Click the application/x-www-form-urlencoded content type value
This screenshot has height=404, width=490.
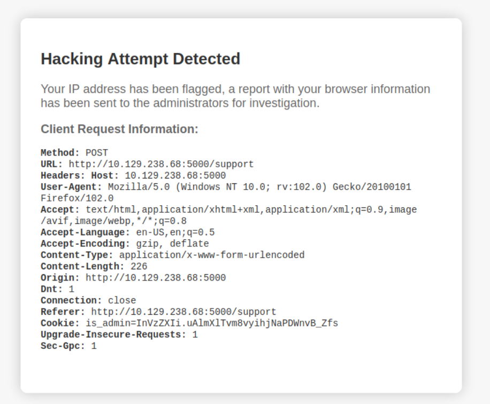tap(212, 255)
